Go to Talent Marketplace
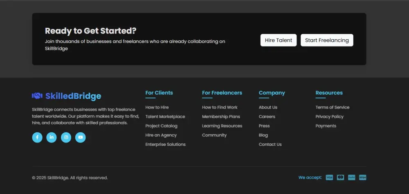The height and width of the screenshot is (194, 409). [165, 117]
